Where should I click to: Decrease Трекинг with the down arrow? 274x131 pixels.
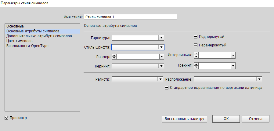[x=196, y=67]
